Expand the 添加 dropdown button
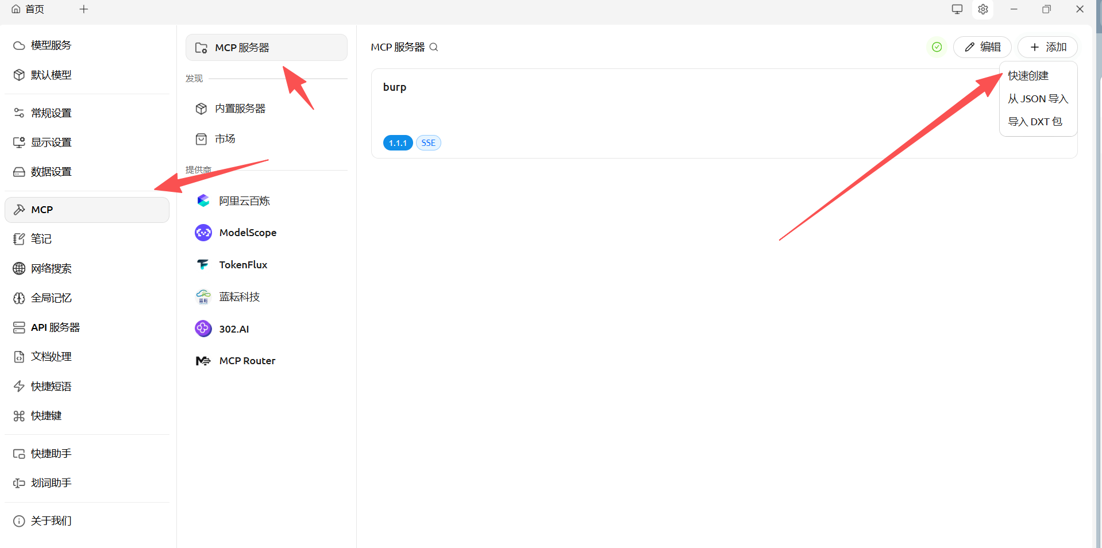 coord(1047,47)
